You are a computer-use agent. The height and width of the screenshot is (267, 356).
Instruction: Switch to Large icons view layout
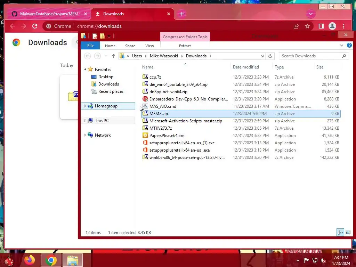pyautogui.click(x=348, y=232)
